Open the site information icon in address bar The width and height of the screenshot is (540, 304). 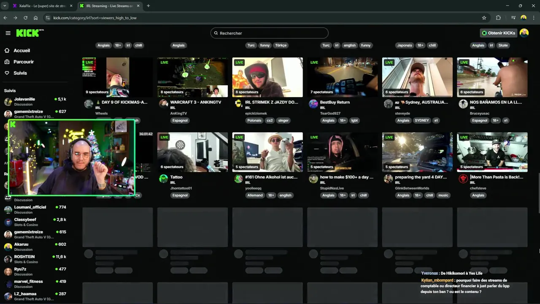pyautogui.click(x=48, y=18)
